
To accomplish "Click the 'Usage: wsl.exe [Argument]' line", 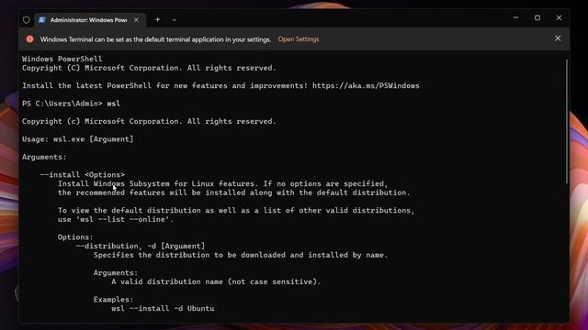I will point(77,139).
